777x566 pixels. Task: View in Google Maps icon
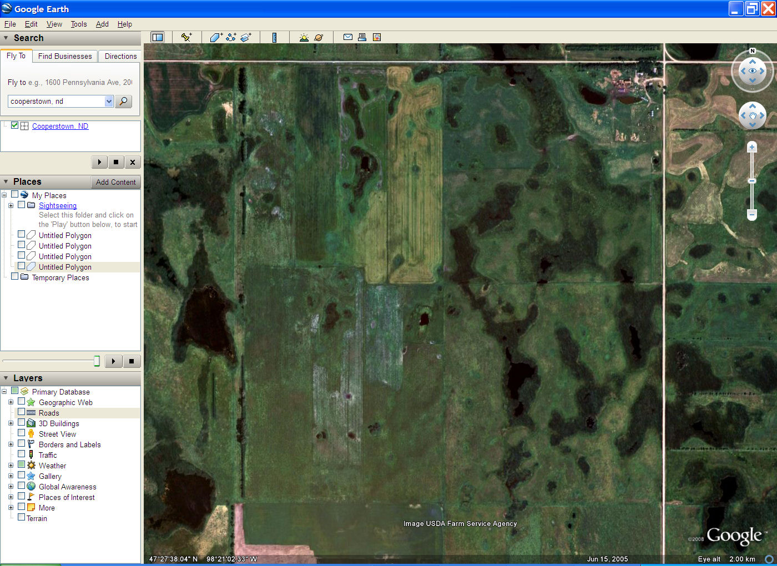pos(377,37)
